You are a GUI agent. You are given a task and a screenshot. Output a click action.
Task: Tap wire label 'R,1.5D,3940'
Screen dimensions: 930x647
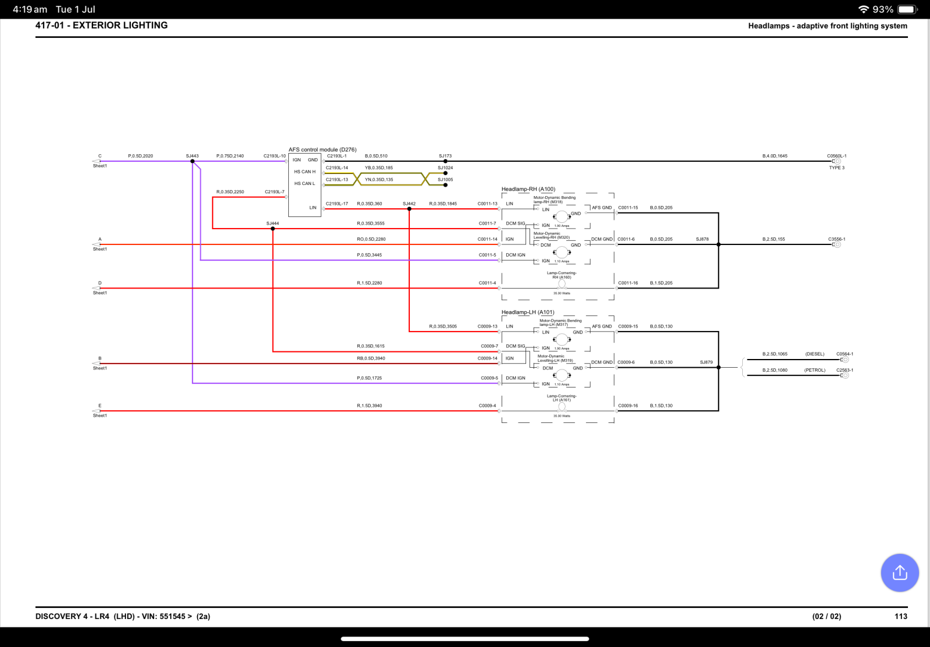click(x=370, y=406)
